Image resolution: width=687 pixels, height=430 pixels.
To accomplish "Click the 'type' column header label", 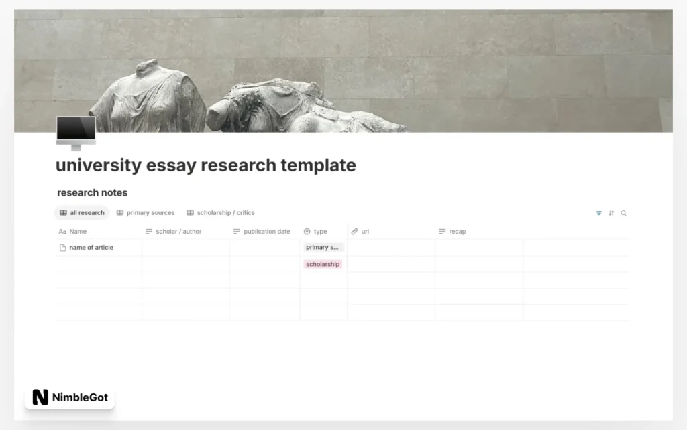I will click(x=320, y=231).
